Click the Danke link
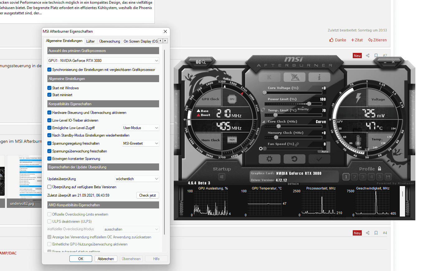 tap(338, 40)
